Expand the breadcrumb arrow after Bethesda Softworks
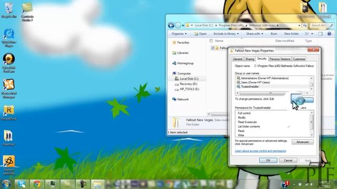337x189 pixels. (277, 25)
